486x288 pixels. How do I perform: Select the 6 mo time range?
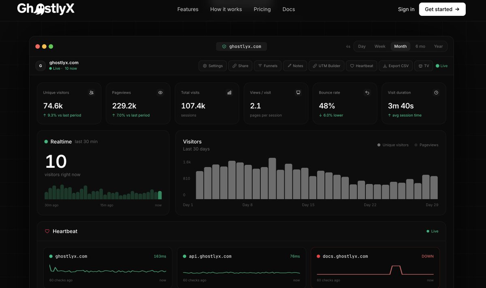[420, 46]
